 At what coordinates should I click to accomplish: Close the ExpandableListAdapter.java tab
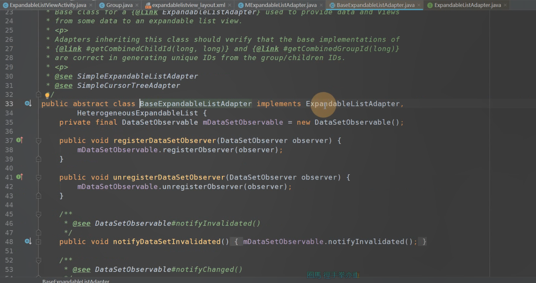pyautogui.click(x=505, y=5)
